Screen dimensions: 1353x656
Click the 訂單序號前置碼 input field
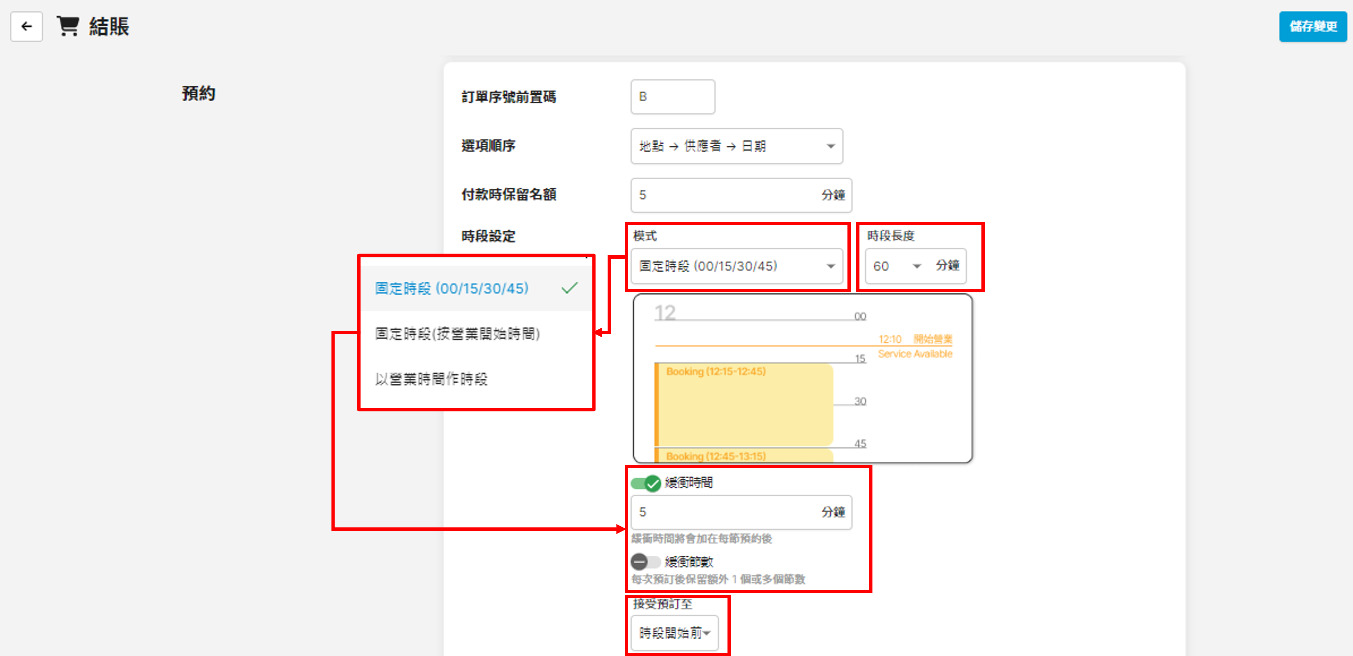672,97
